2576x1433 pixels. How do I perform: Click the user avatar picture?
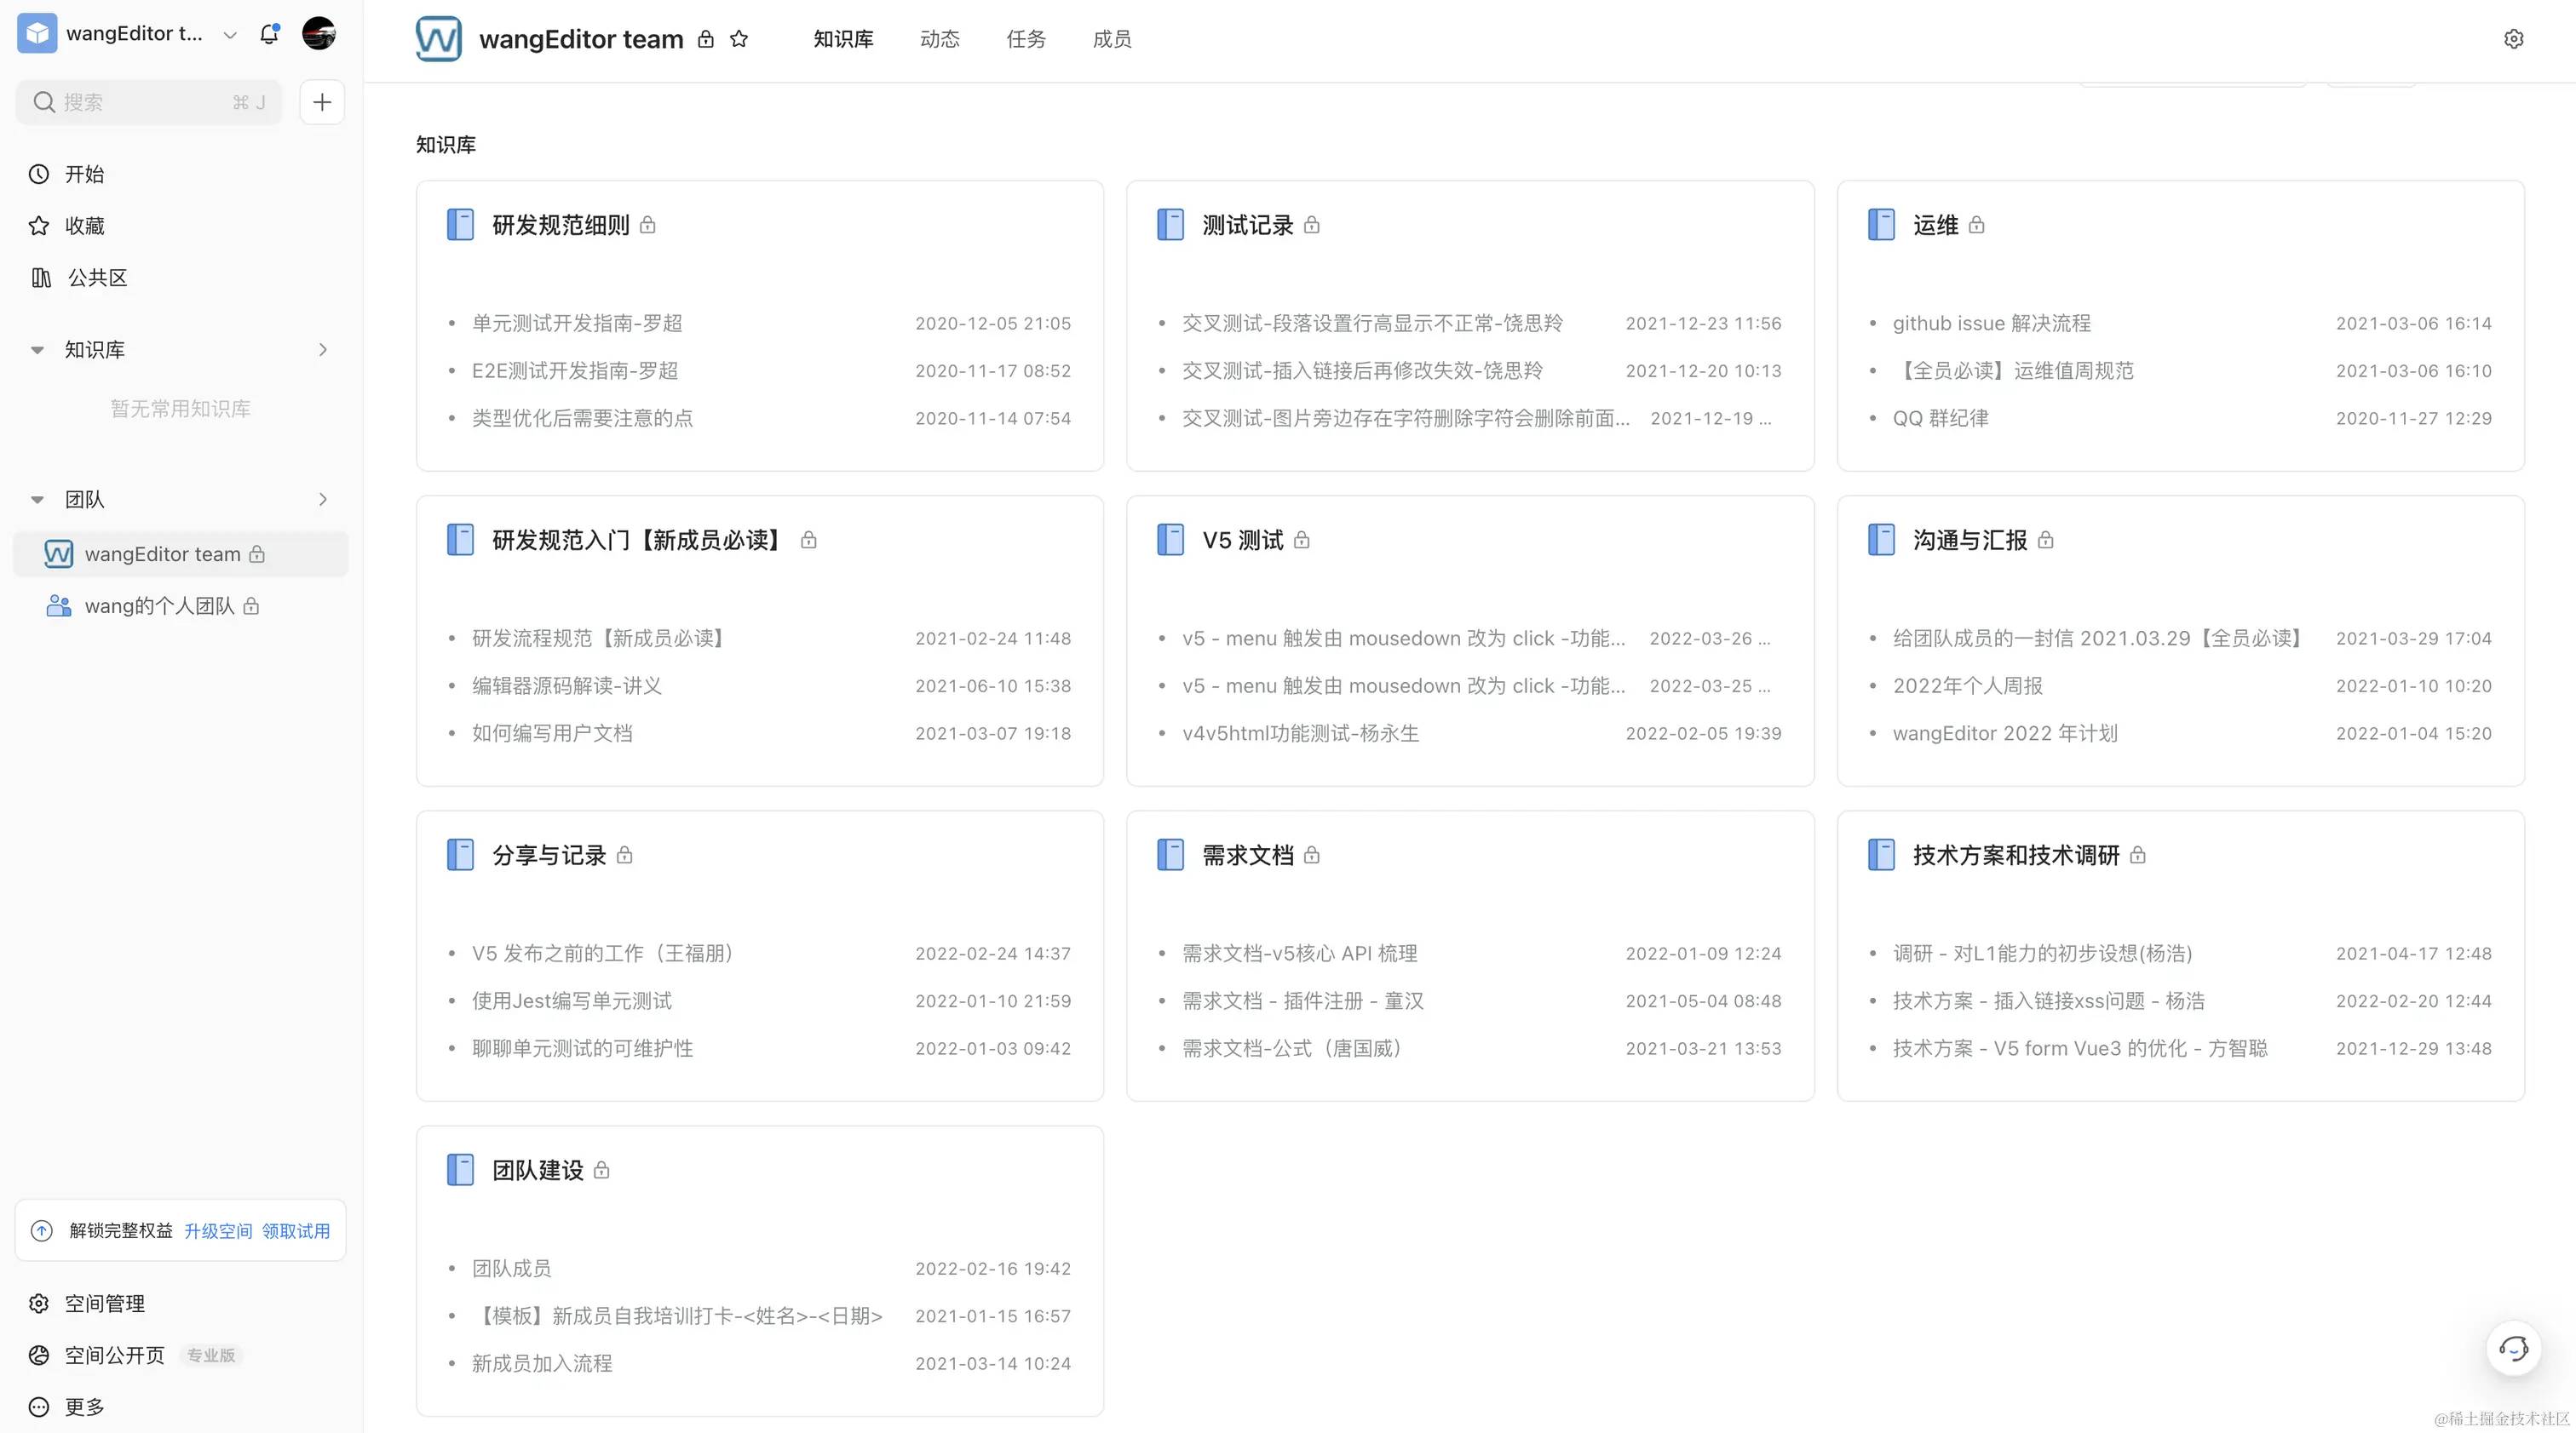pyautogui.click(x=319, y=33)
